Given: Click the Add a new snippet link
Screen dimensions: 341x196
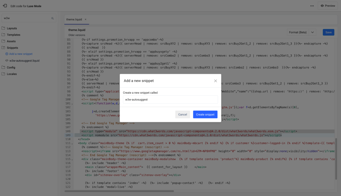Looking at the screenshot, I should click(21, 54).
